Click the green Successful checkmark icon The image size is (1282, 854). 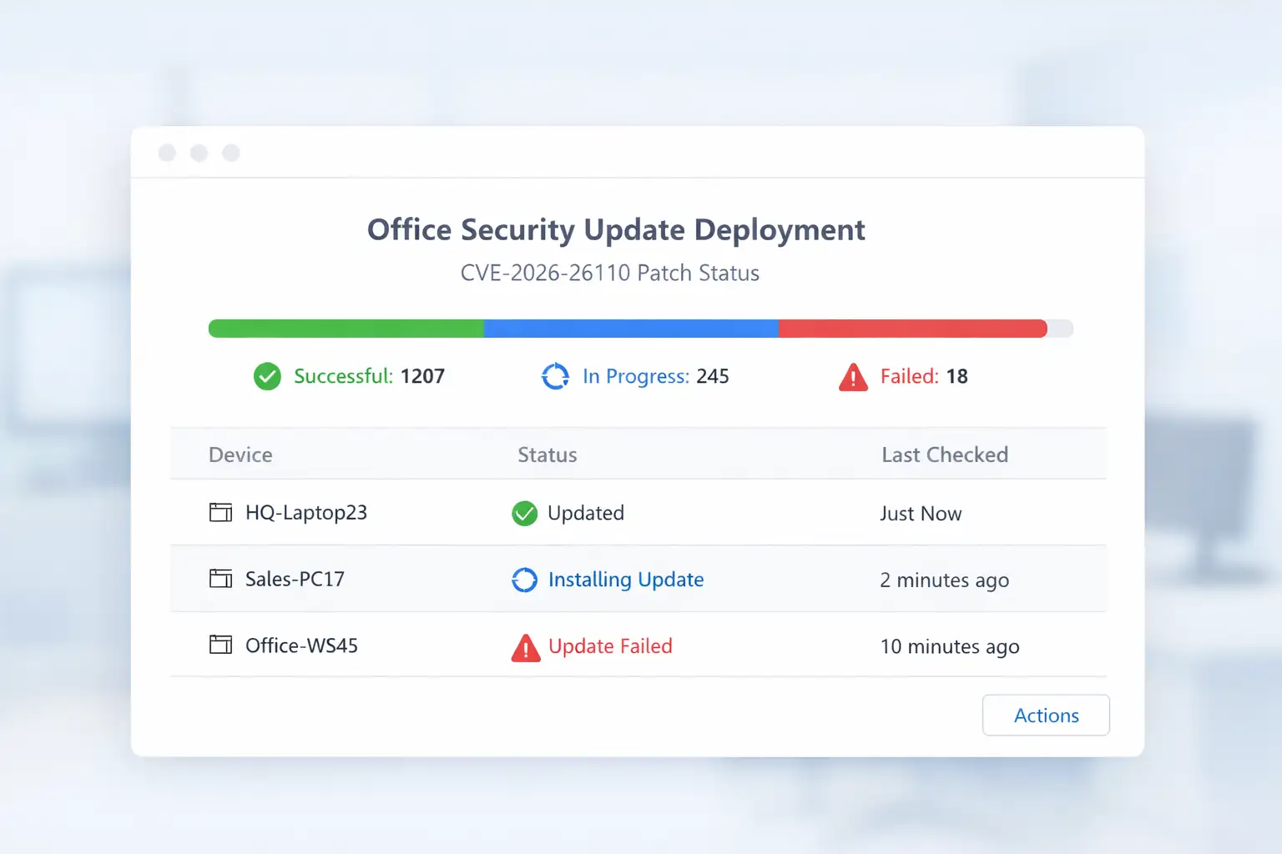(267, 377)
